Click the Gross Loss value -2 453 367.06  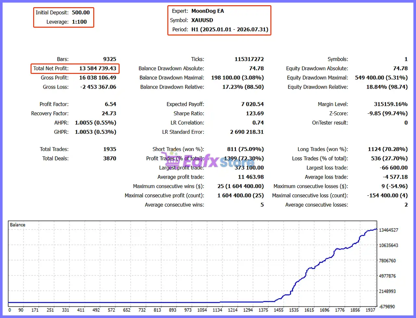coord(98,87)
